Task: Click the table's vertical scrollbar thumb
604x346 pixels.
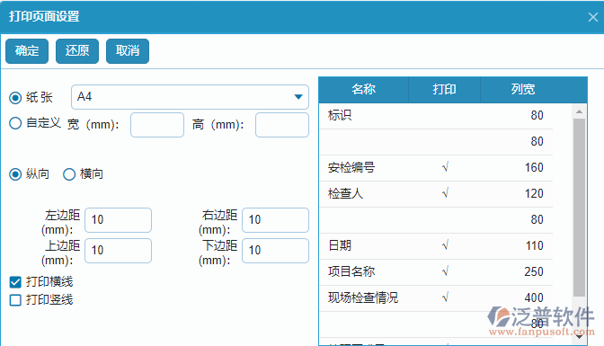Action: pos(579,208)
